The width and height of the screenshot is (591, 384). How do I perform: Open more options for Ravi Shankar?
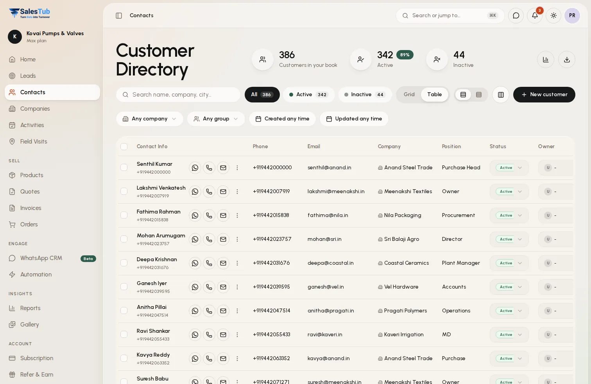pyautogui.click(x=237, y=335)
